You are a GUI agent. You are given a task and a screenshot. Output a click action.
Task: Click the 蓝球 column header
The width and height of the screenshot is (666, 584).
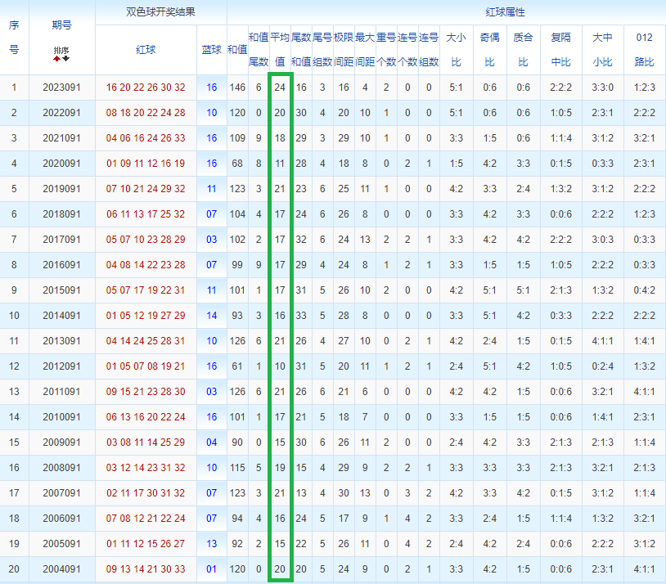pyautogui.click(x=212, y=50)
